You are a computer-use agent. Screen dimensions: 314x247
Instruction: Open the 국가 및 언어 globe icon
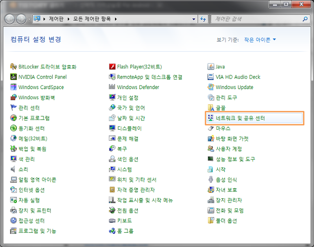point(112,108)
